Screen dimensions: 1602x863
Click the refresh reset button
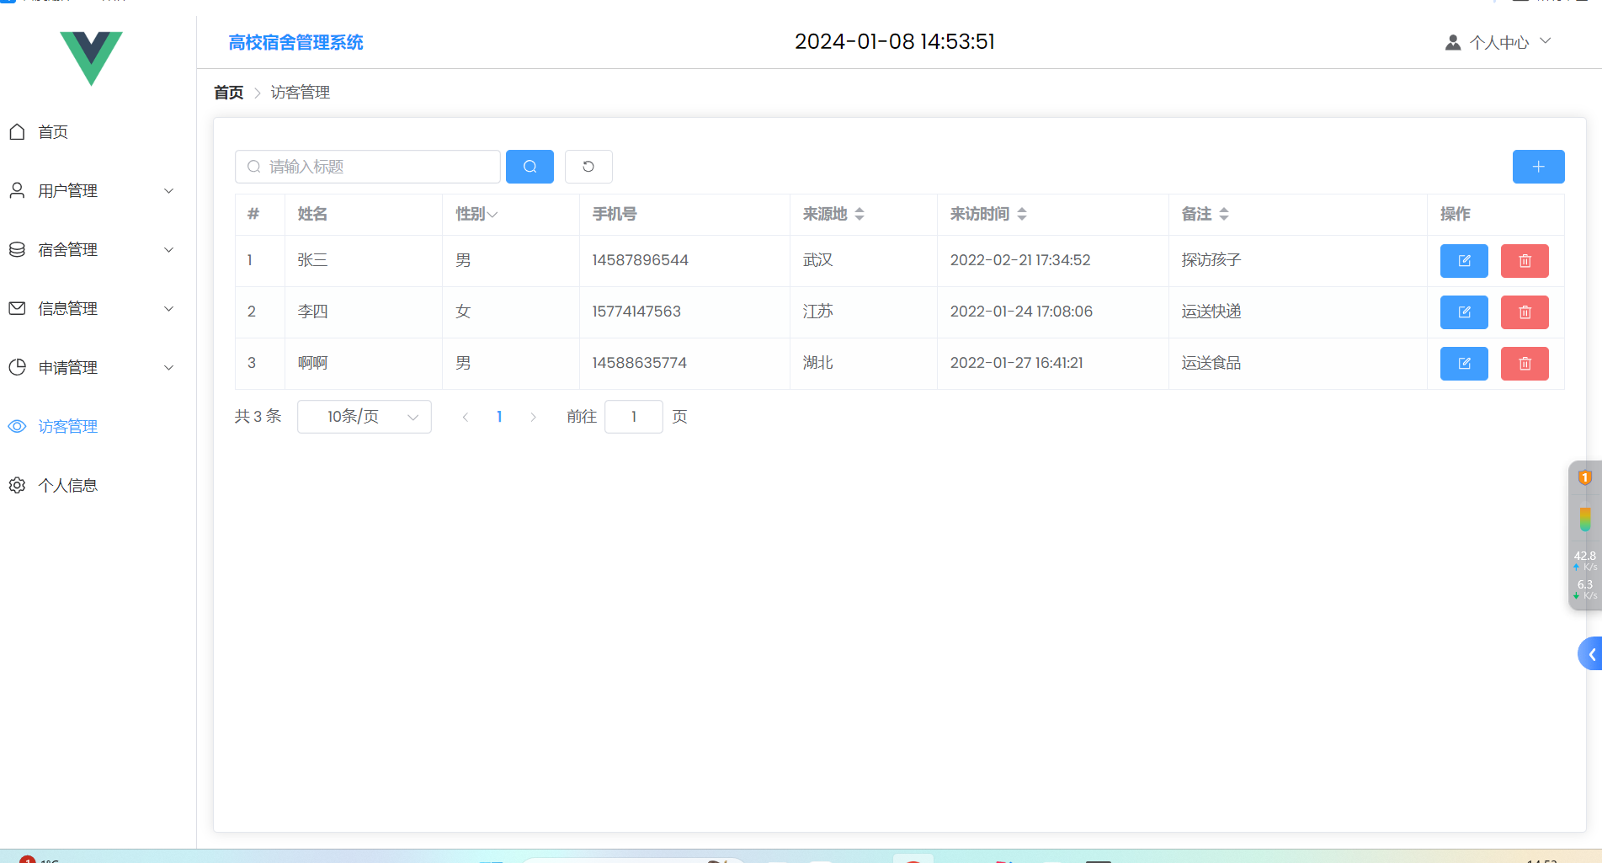click(x=588, y=167)
